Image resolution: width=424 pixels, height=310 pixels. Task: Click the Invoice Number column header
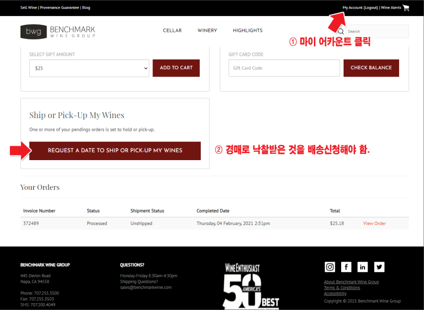[x=39, y=211]
